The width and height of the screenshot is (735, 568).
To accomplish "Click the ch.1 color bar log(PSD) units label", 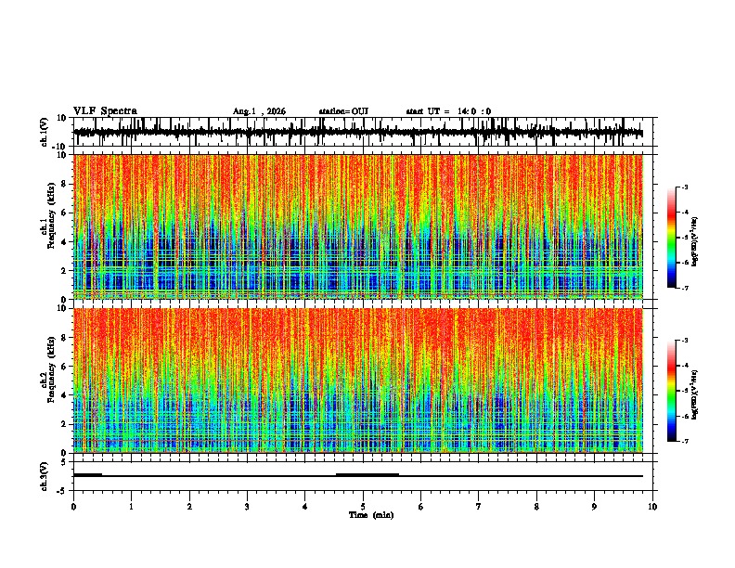I will 695,242.
